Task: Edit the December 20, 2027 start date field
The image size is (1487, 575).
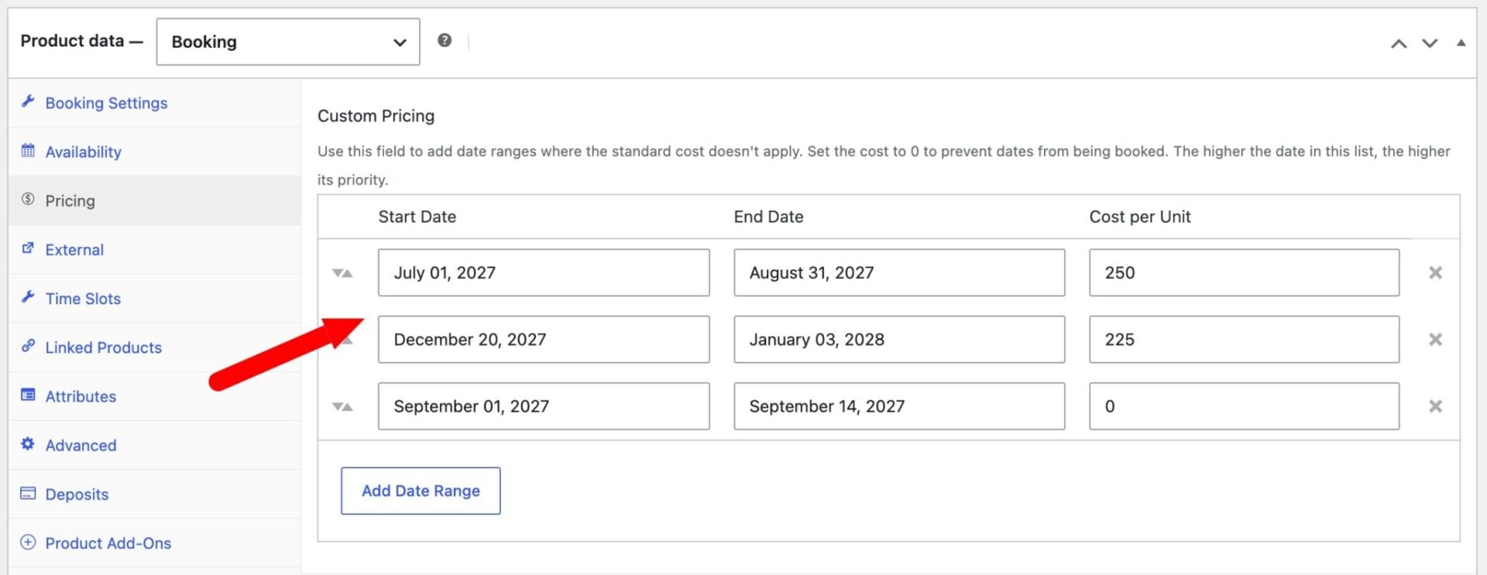Action: 544,339
